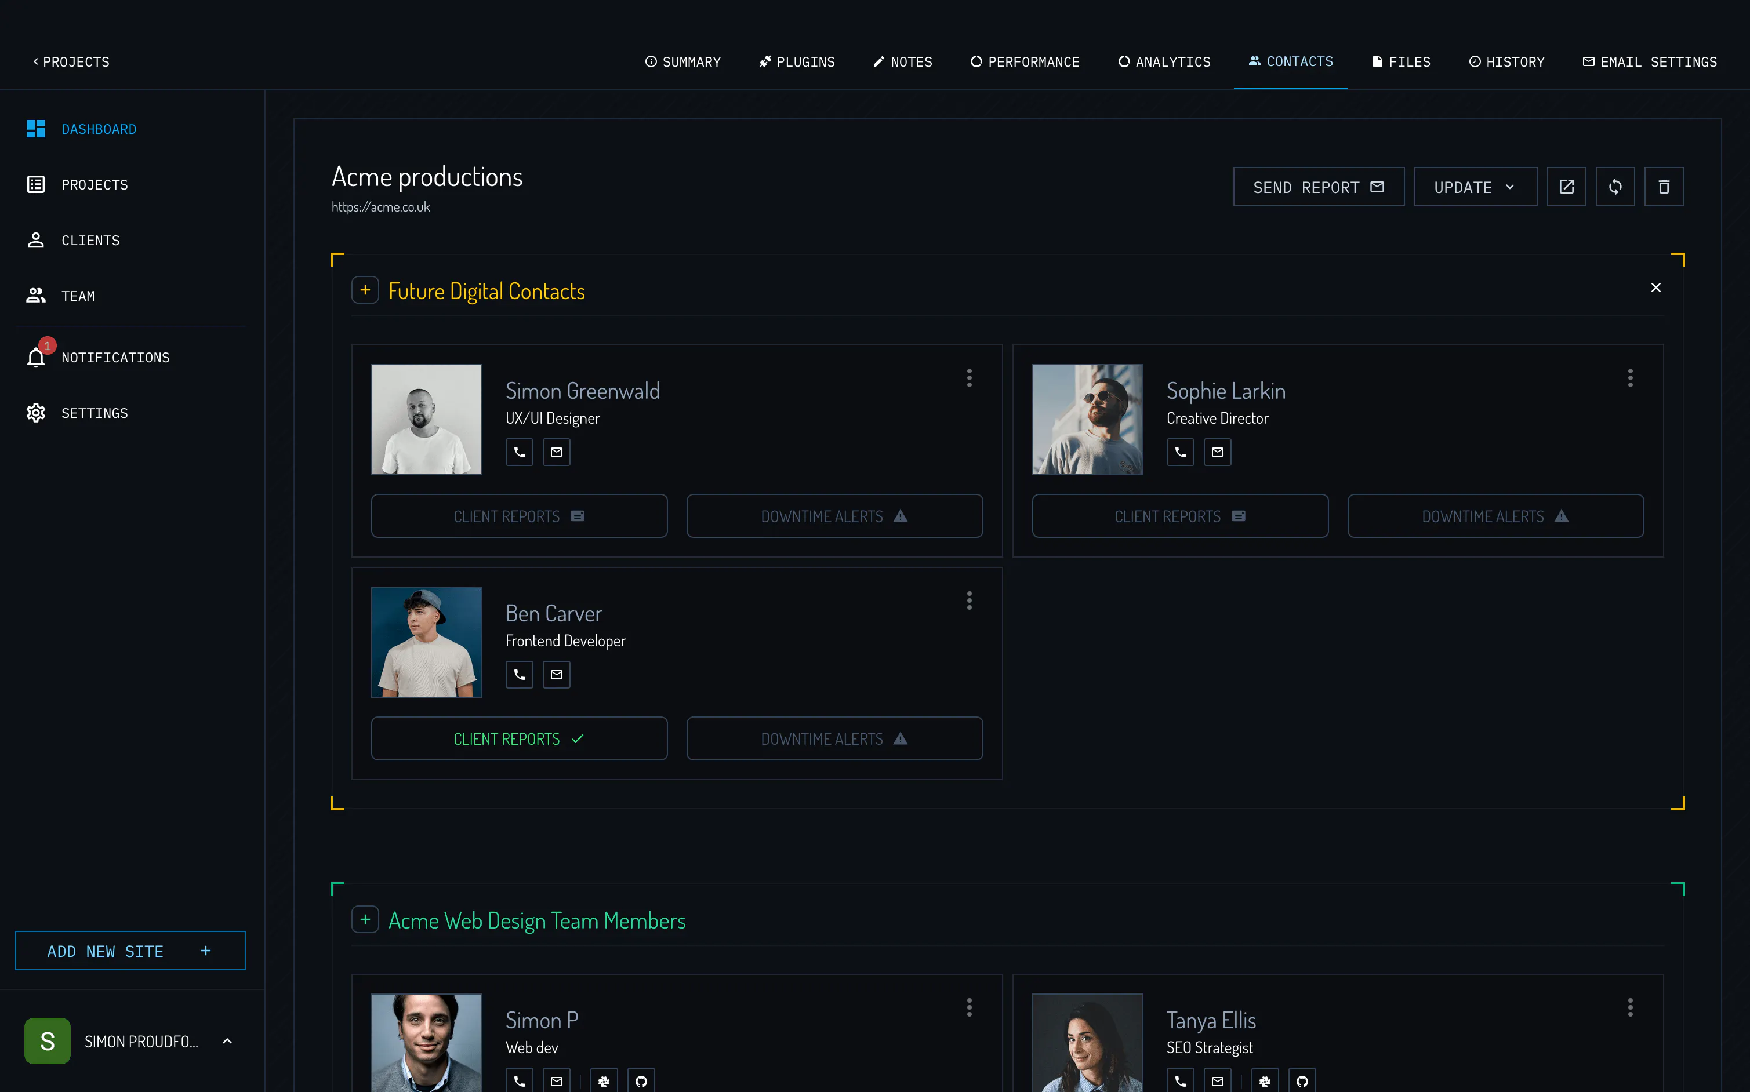Open Notifications bell in sidebar

pyautogui.click(x=36, y=357)
